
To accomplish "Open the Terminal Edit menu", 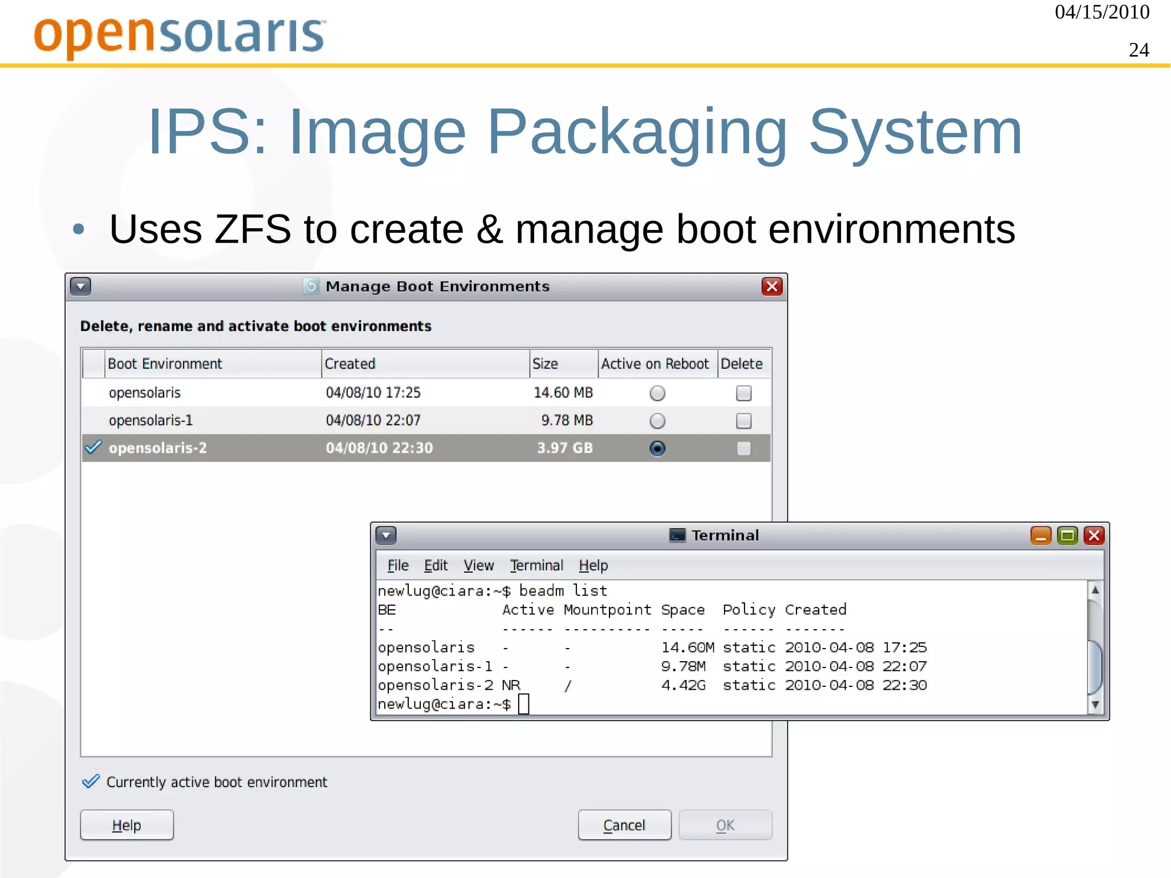I will click(436, 566).
